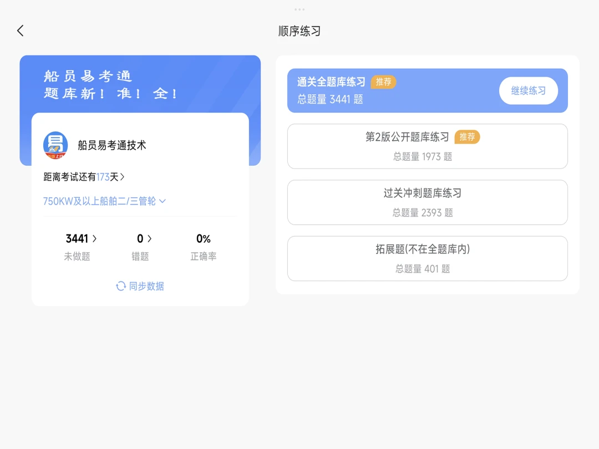The width and height of the screenshot is (599, 449).
Task: Tap the 船员易考通技术 account name
Action: click(112, 145)
